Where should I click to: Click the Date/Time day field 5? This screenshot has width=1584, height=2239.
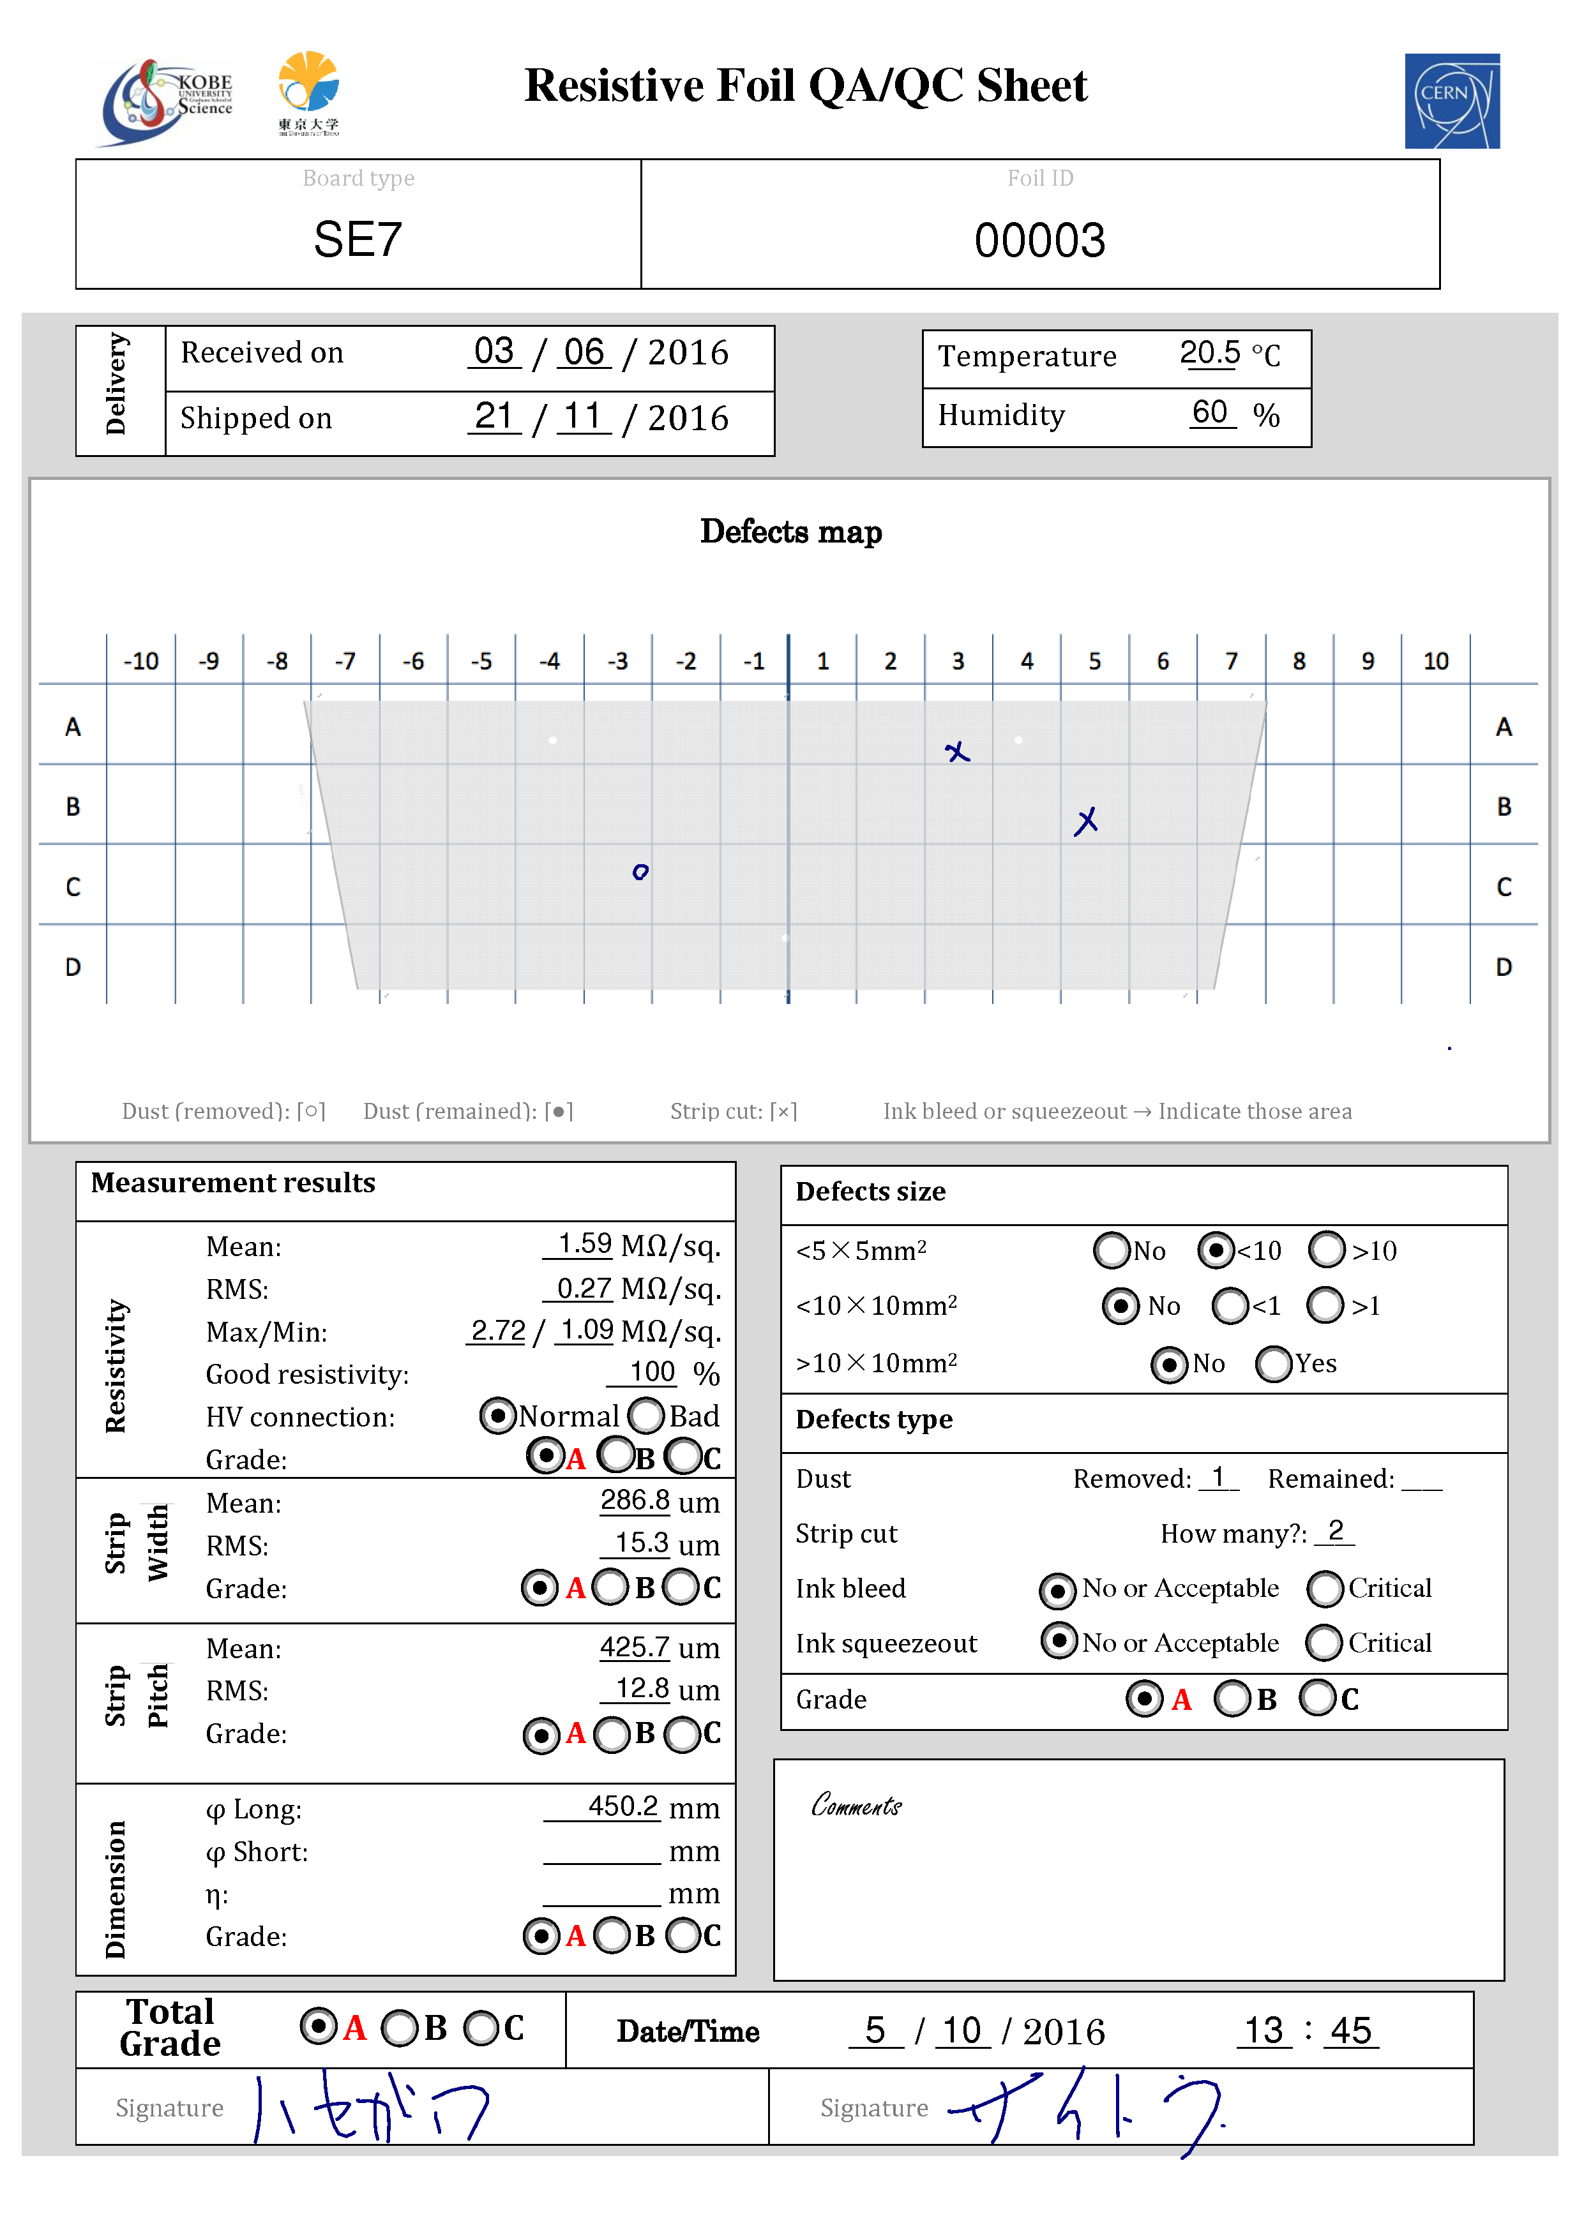876,2032
